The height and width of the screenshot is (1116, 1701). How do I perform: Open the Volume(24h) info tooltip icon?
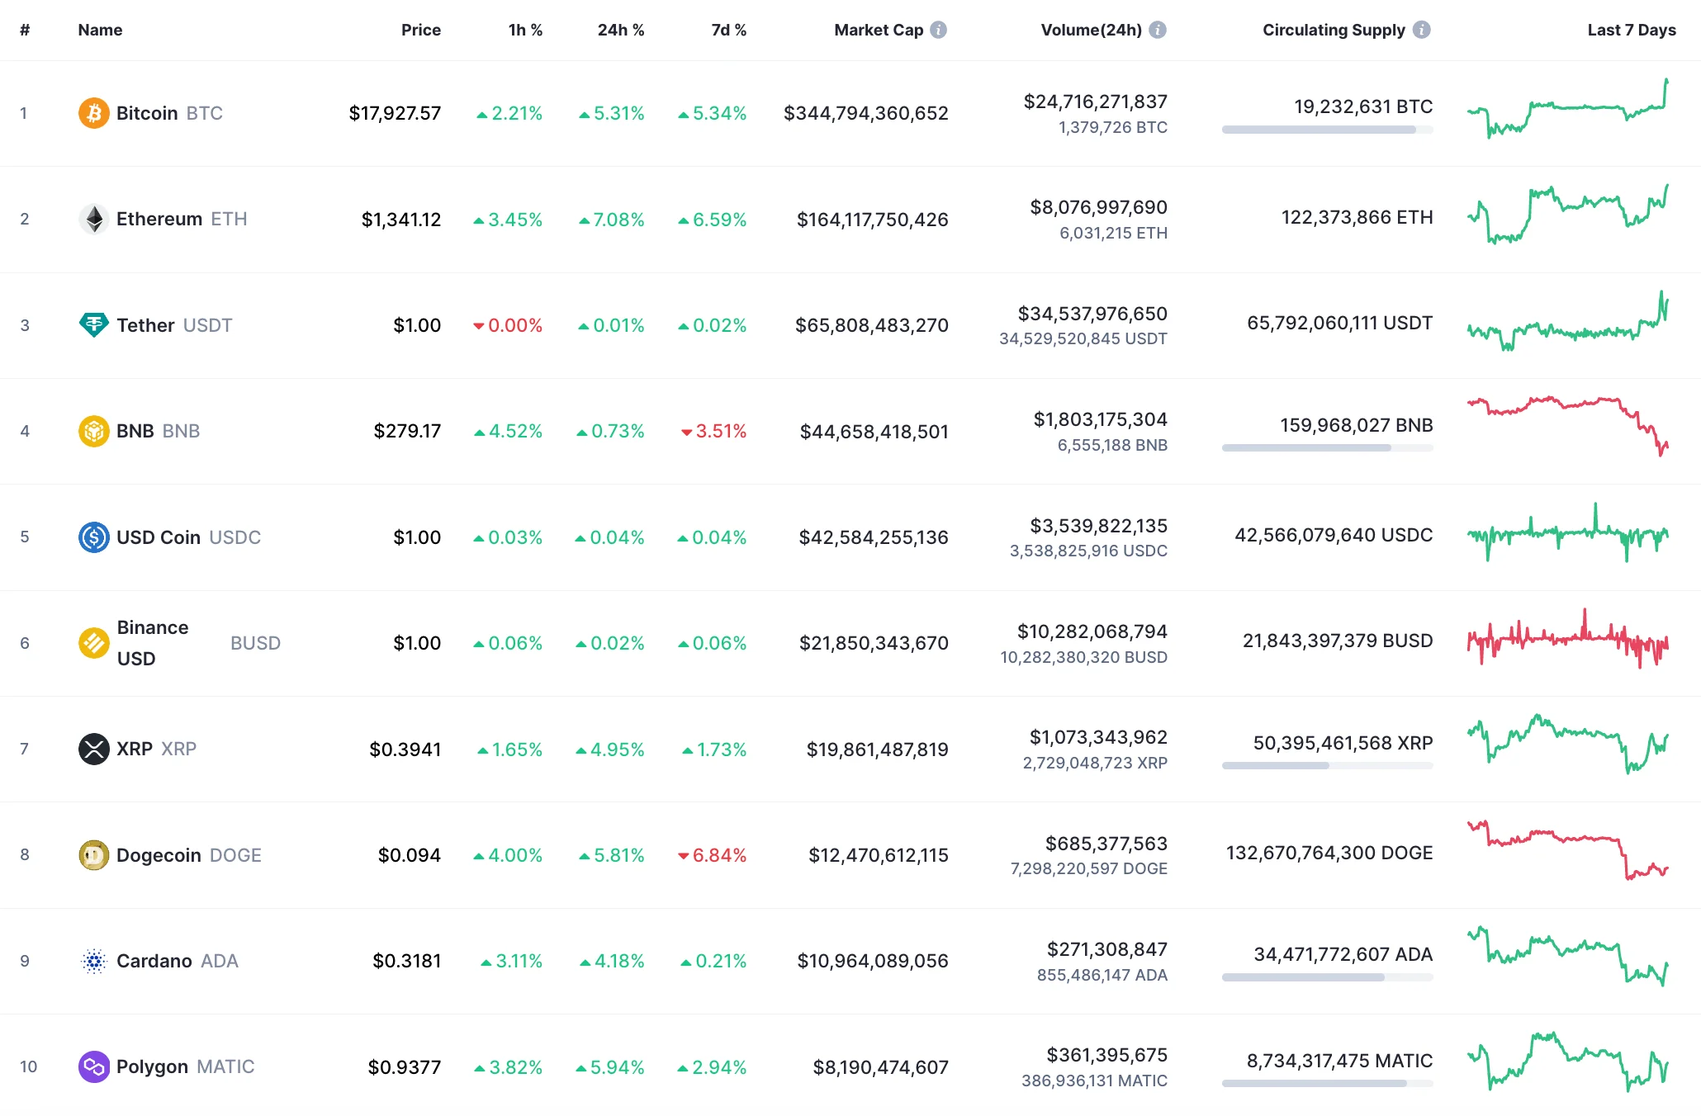click(x=1158, y=29)
